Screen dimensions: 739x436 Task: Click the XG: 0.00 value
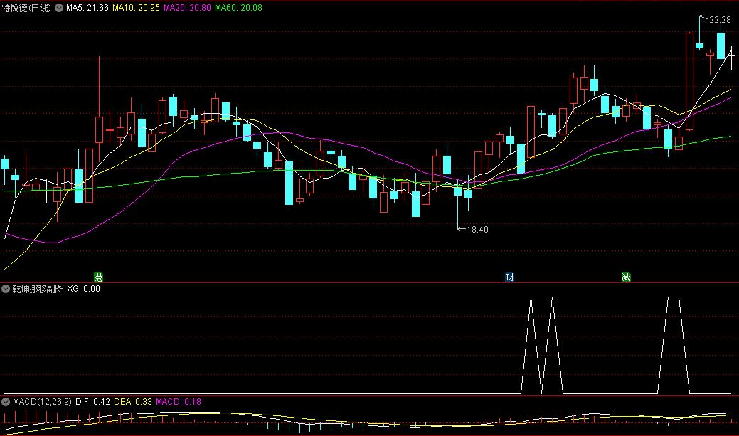point(83,289)
